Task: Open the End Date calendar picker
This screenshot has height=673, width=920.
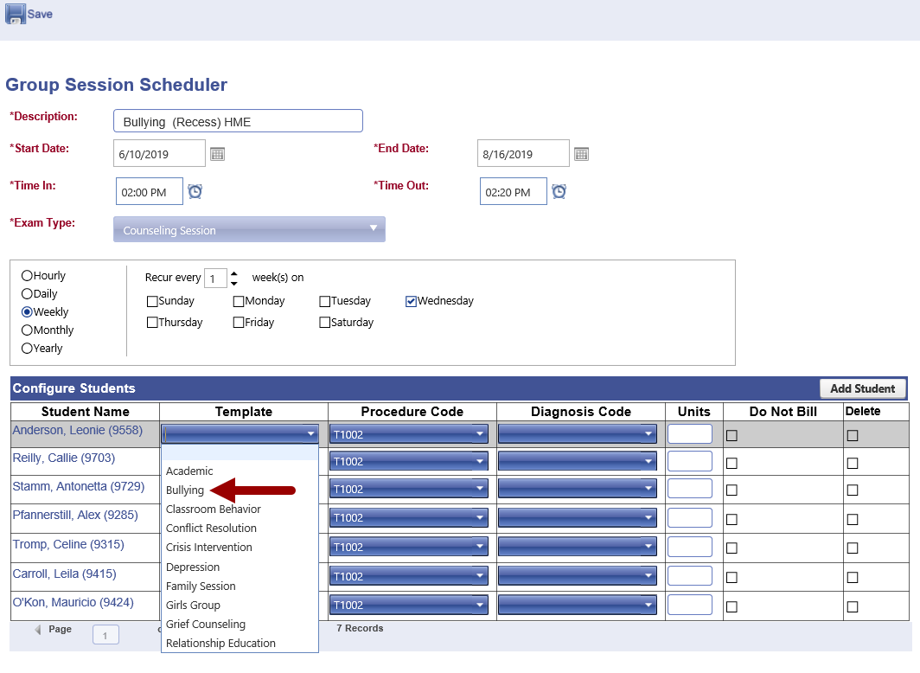Action: [x=581, y=154]
